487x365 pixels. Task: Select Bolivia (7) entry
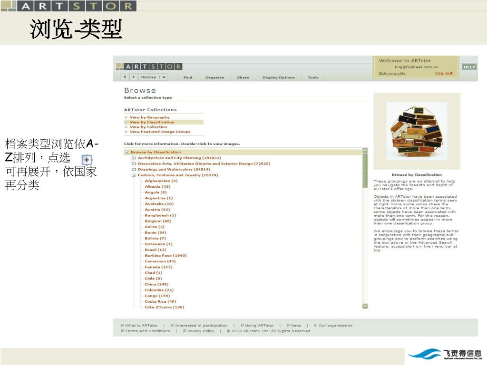point(156,239)
